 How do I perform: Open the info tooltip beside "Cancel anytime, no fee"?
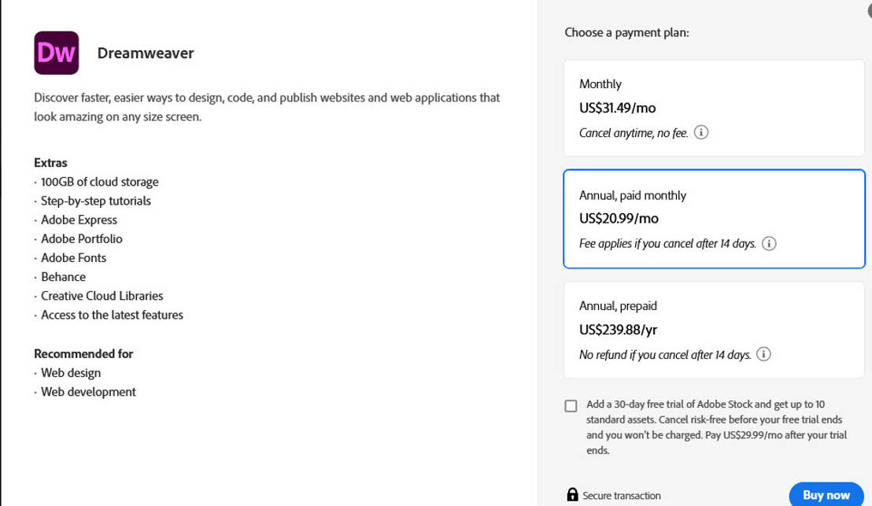[701, 132]
